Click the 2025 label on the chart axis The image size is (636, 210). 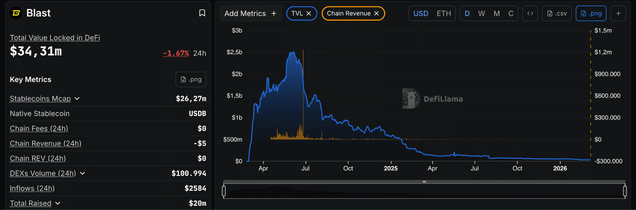391,168
